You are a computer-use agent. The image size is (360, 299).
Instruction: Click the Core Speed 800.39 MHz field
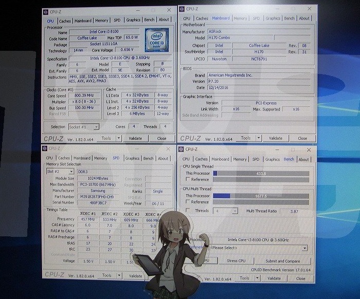[x=84, y=96]
